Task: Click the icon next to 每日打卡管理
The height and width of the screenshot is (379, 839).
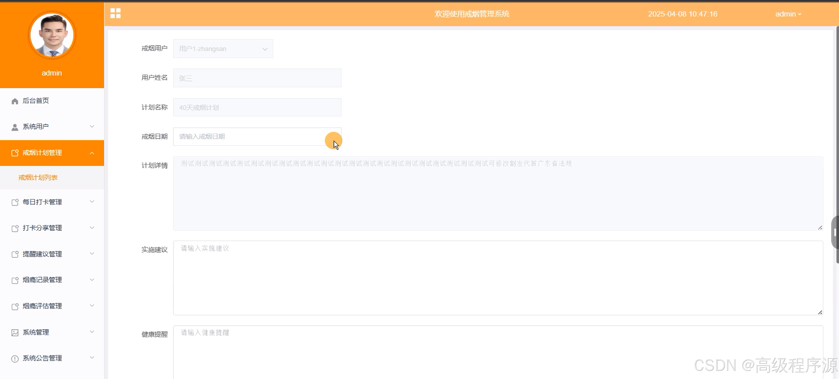Action: pos(15,202)
